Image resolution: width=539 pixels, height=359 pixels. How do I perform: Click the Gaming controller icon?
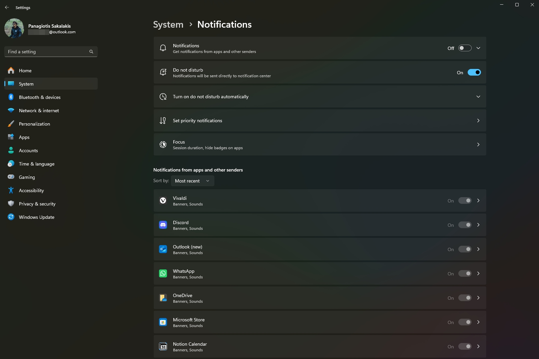pyautogui.click(x=11, y=177)
